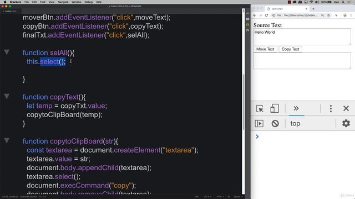Click the zoom magnifier in address bar

click(322, 15)
